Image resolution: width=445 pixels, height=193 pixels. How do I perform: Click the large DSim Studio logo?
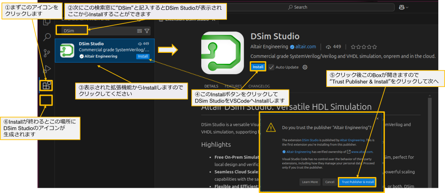pos(222,53)
